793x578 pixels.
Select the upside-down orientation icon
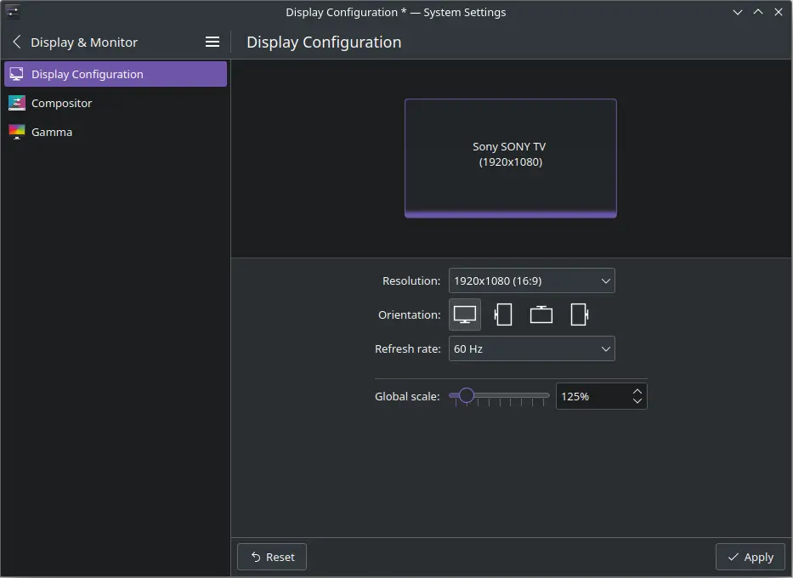(x=541, y=314)
